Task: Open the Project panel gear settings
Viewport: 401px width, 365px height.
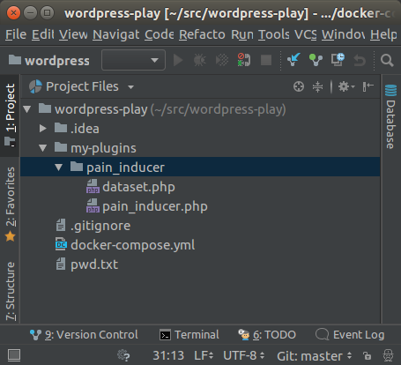Action: click(x=346, y=86)
